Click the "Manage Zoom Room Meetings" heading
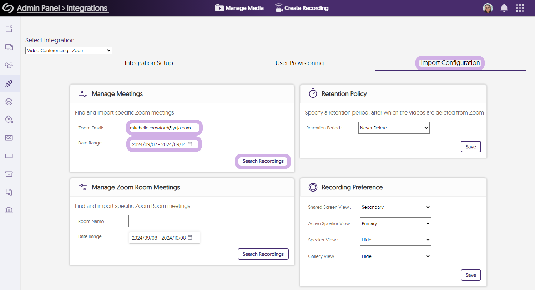 (x=136, y=187)
